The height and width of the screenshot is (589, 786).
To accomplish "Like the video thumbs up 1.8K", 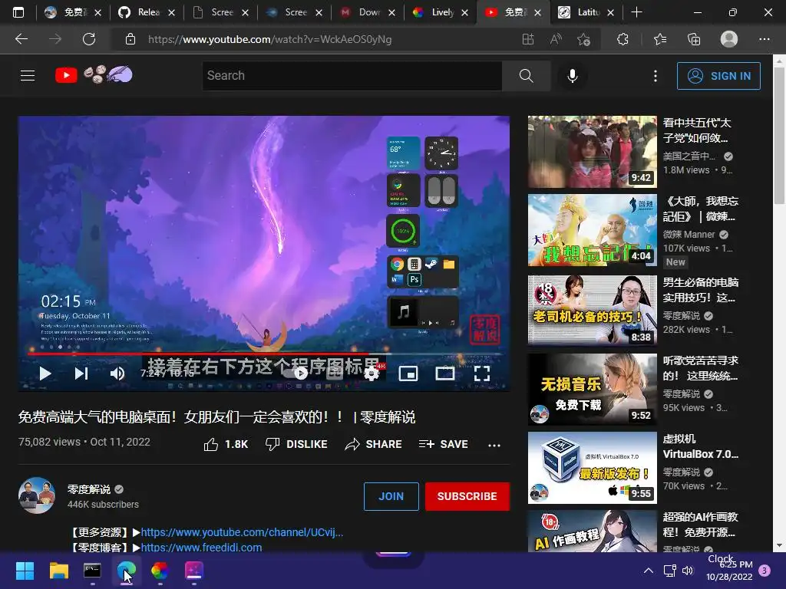I will [226, 444].
